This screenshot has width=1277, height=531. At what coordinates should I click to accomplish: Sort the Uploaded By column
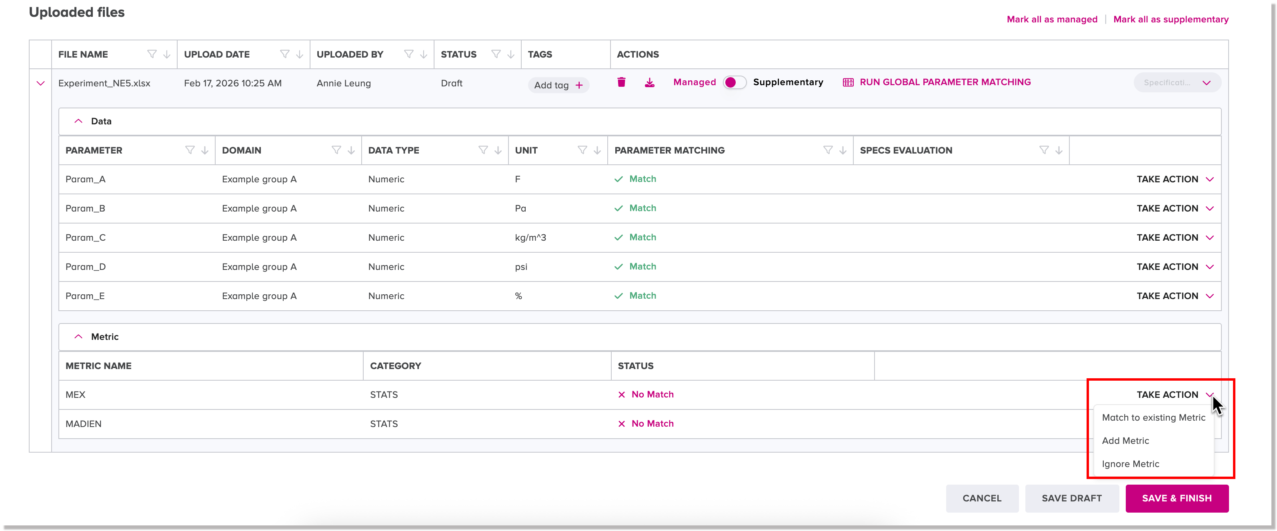(x=424, y=54)
